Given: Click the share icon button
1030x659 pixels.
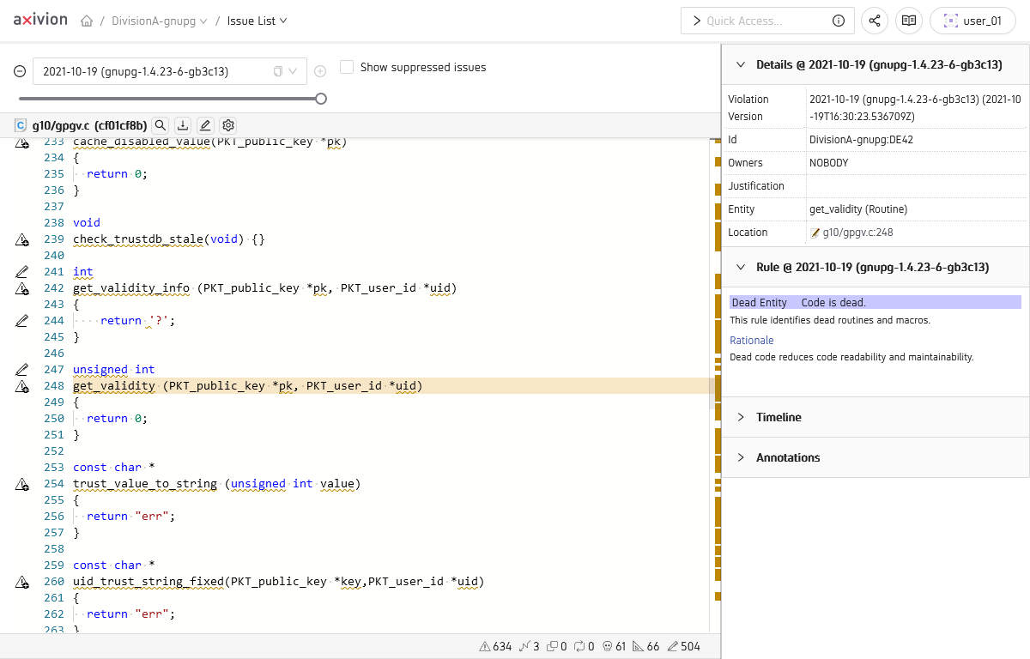Looking at the screenshot, I should pos(875,21).
